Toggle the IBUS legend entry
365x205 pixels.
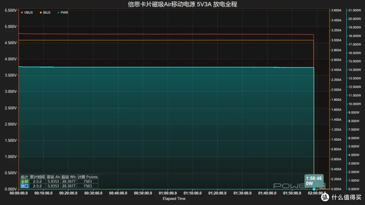[x=45, y=12]
